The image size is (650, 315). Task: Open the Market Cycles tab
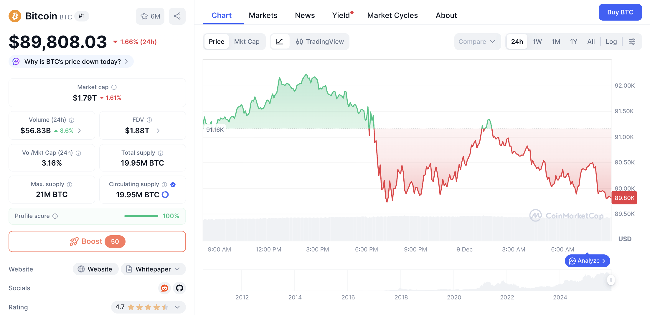pyautogui.click(x=392, y=15)
